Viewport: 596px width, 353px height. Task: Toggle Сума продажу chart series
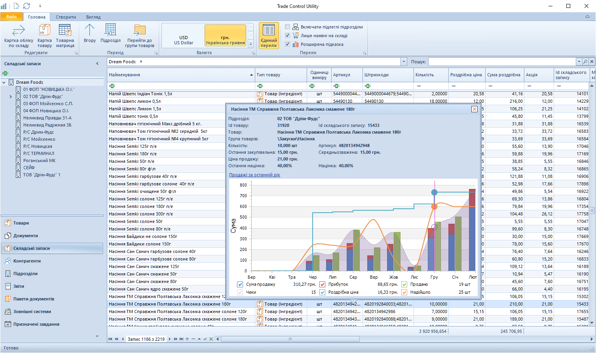(240, 284)
